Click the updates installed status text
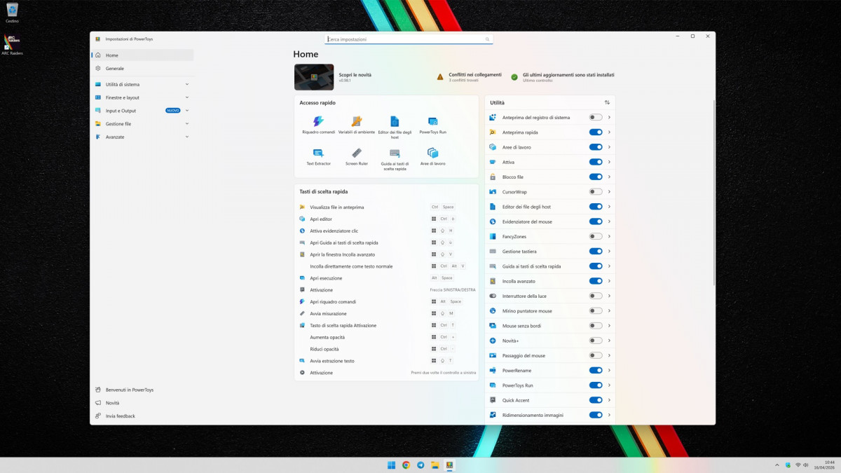This screenshot has height=473, width=841. pos(568,74)
